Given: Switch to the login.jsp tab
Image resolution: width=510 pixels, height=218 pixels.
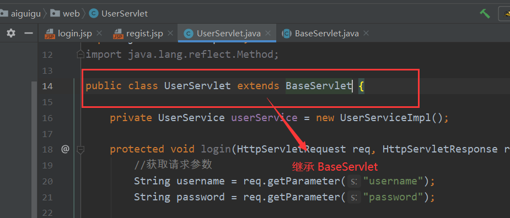Looking at the screenshot, I should tap(75, 33).
